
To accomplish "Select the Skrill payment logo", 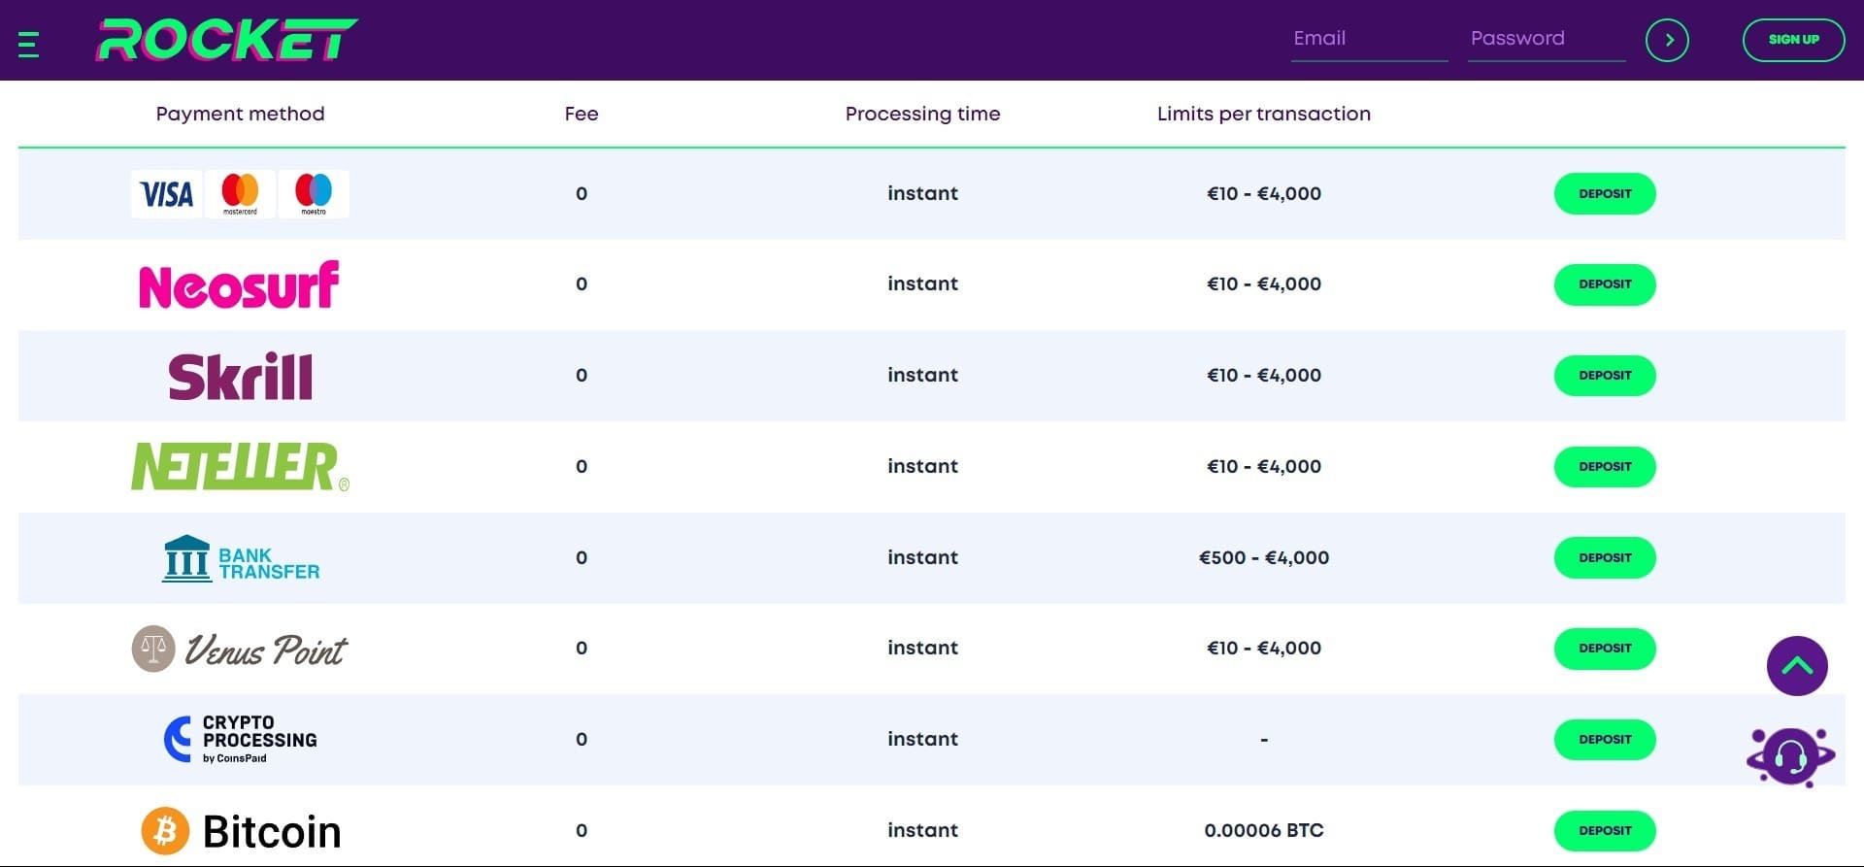I will (x=240, y=376).
